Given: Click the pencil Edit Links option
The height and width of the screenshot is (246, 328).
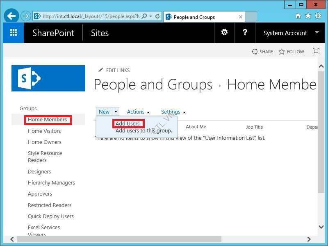Looking at the screenshot, I should click(x=114, y=70).
